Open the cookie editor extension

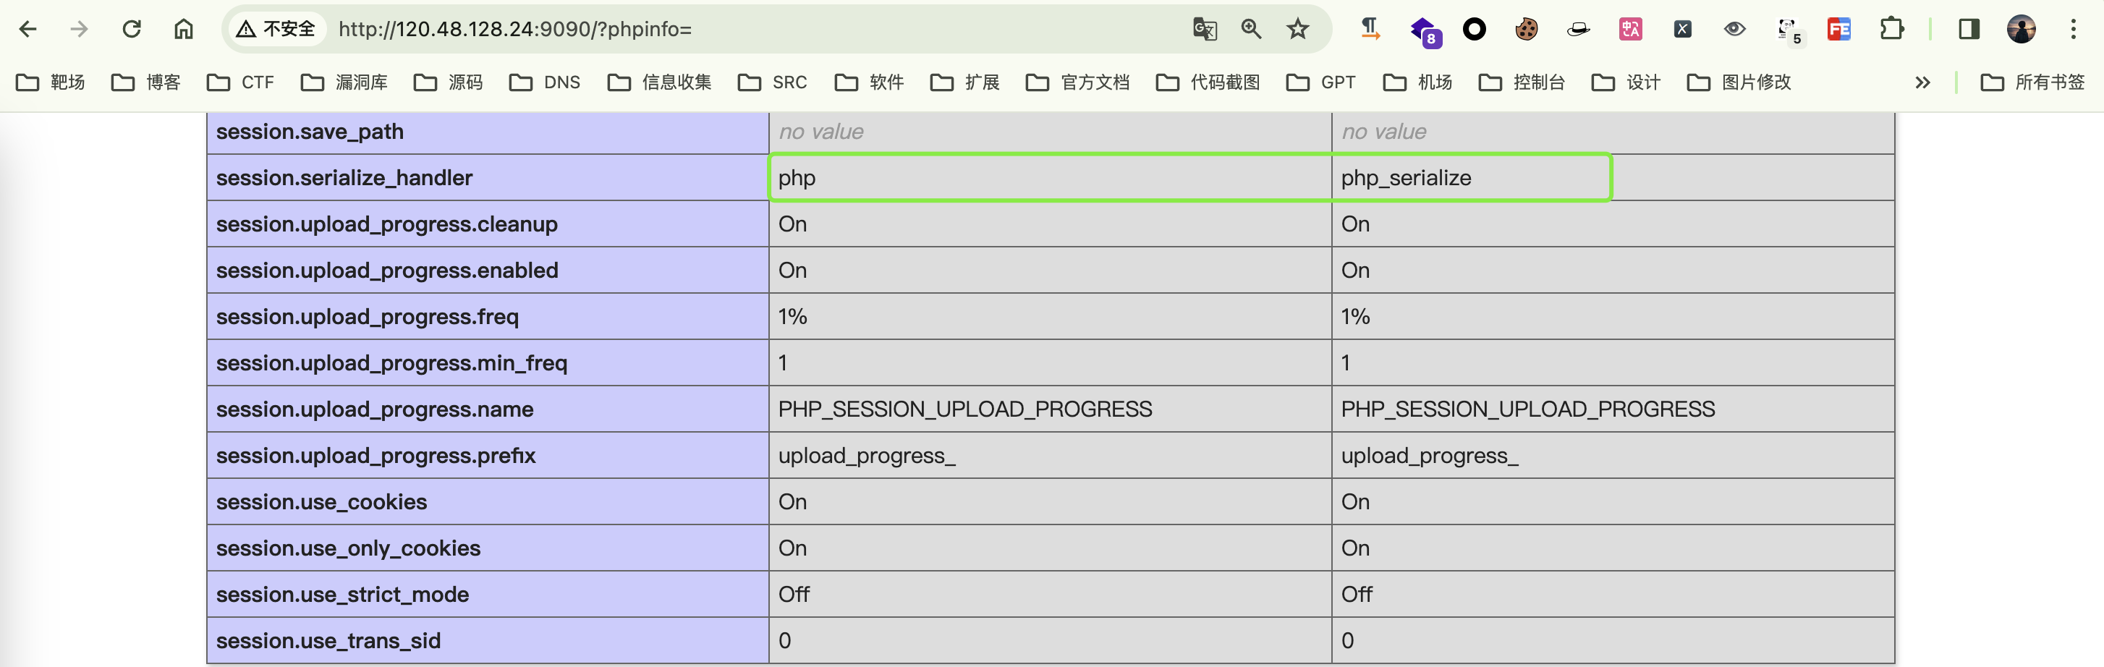point(1527,30)
